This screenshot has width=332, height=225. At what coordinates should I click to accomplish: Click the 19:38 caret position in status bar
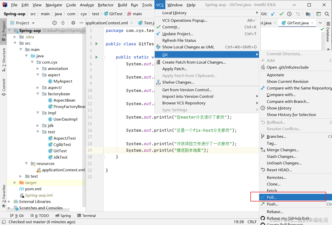239,222
